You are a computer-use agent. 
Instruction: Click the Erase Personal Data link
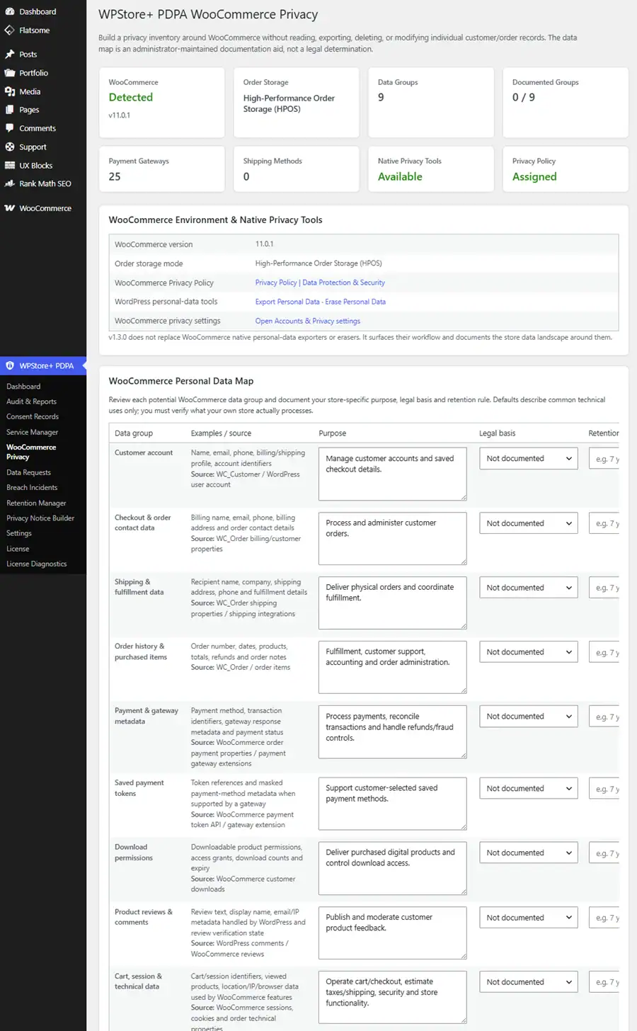pos(355,302)
